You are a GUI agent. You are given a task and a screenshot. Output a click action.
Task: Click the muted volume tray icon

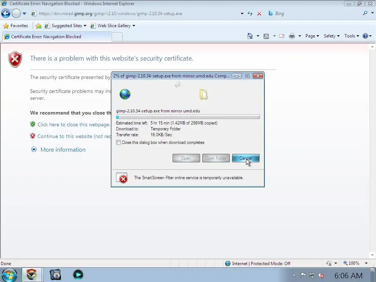point(321,275)
